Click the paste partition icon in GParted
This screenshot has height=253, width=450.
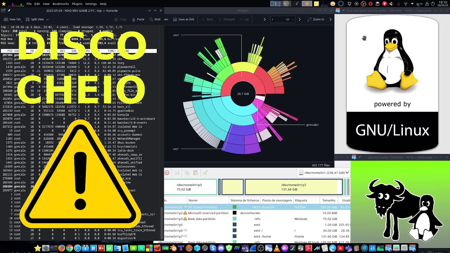pyautogui.click(x=196, y=173)
